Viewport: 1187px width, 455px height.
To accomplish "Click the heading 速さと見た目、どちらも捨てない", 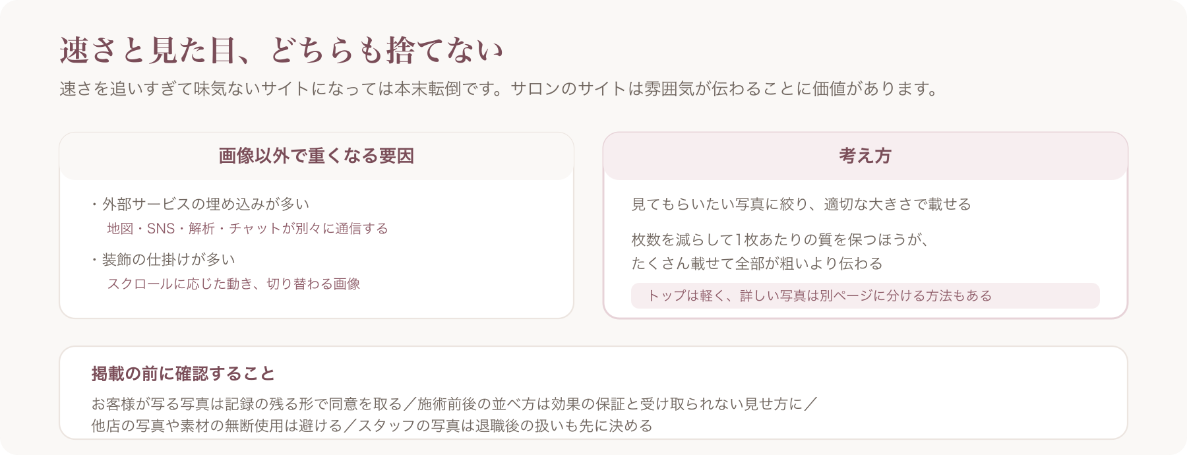I will (282, 50).
